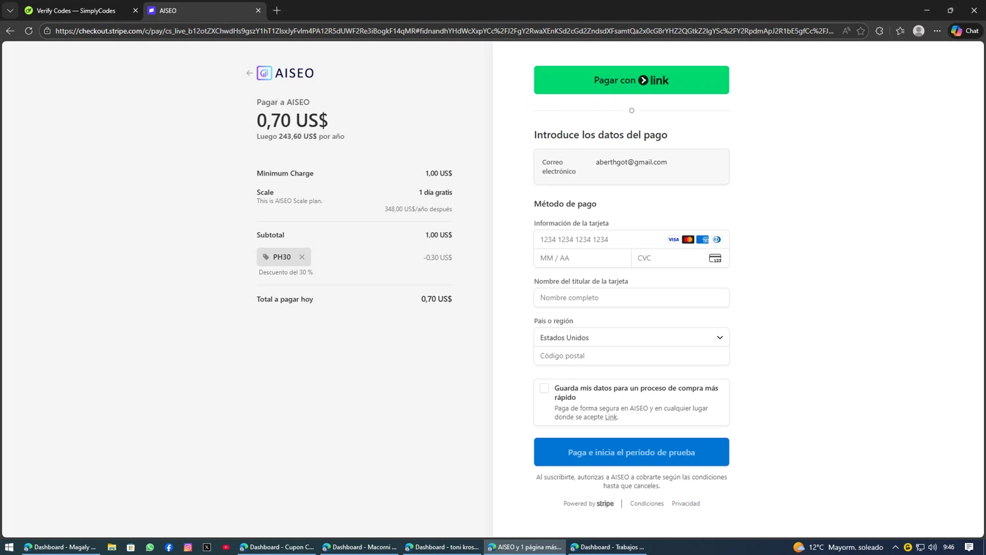Reload the current page

[x=28, y=31]
